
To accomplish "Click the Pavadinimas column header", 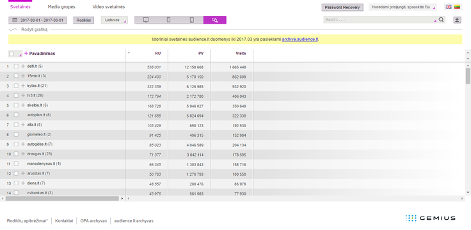I will click(42, 54).
